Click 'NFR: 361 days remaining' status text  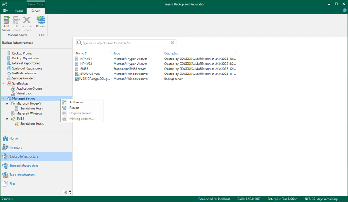point(321,199)
